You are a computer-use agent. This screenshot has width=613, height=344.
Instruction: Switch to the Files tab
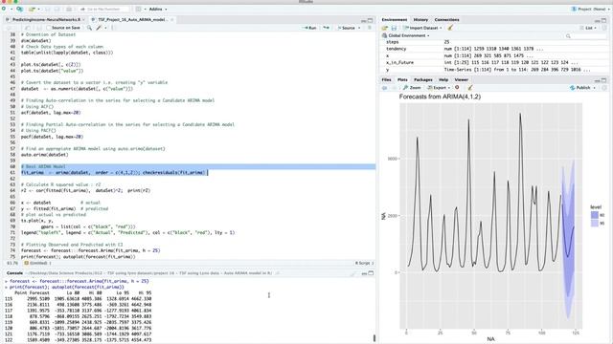tap(386, 79)
